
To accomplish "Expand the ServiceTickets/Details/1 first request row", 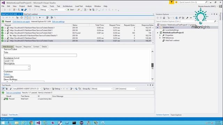I will tap(5, 28).
